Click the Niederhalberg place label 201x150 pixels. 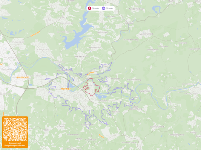click(134, 79)
